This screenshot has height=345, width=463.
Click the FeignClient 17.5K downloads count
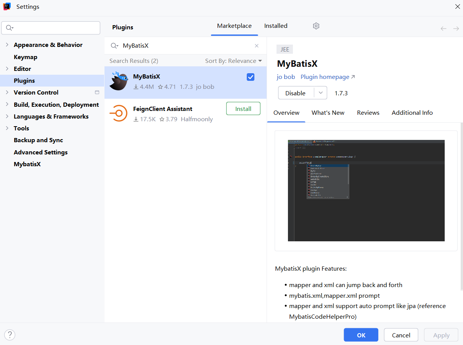[145, 119]
